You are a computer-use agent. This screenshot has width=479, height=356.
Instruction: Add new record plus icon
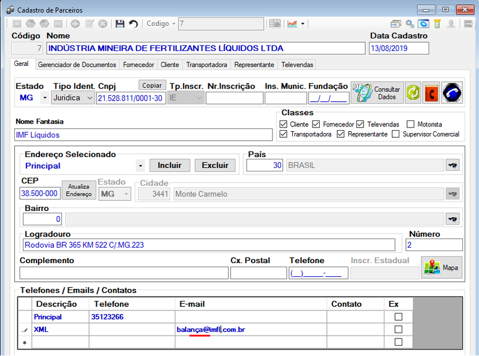[75, 23]
